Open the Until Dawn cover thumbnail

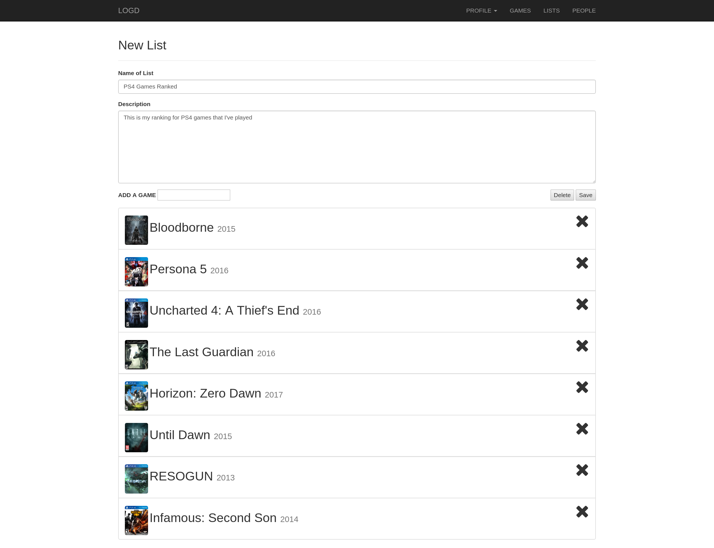136,437
